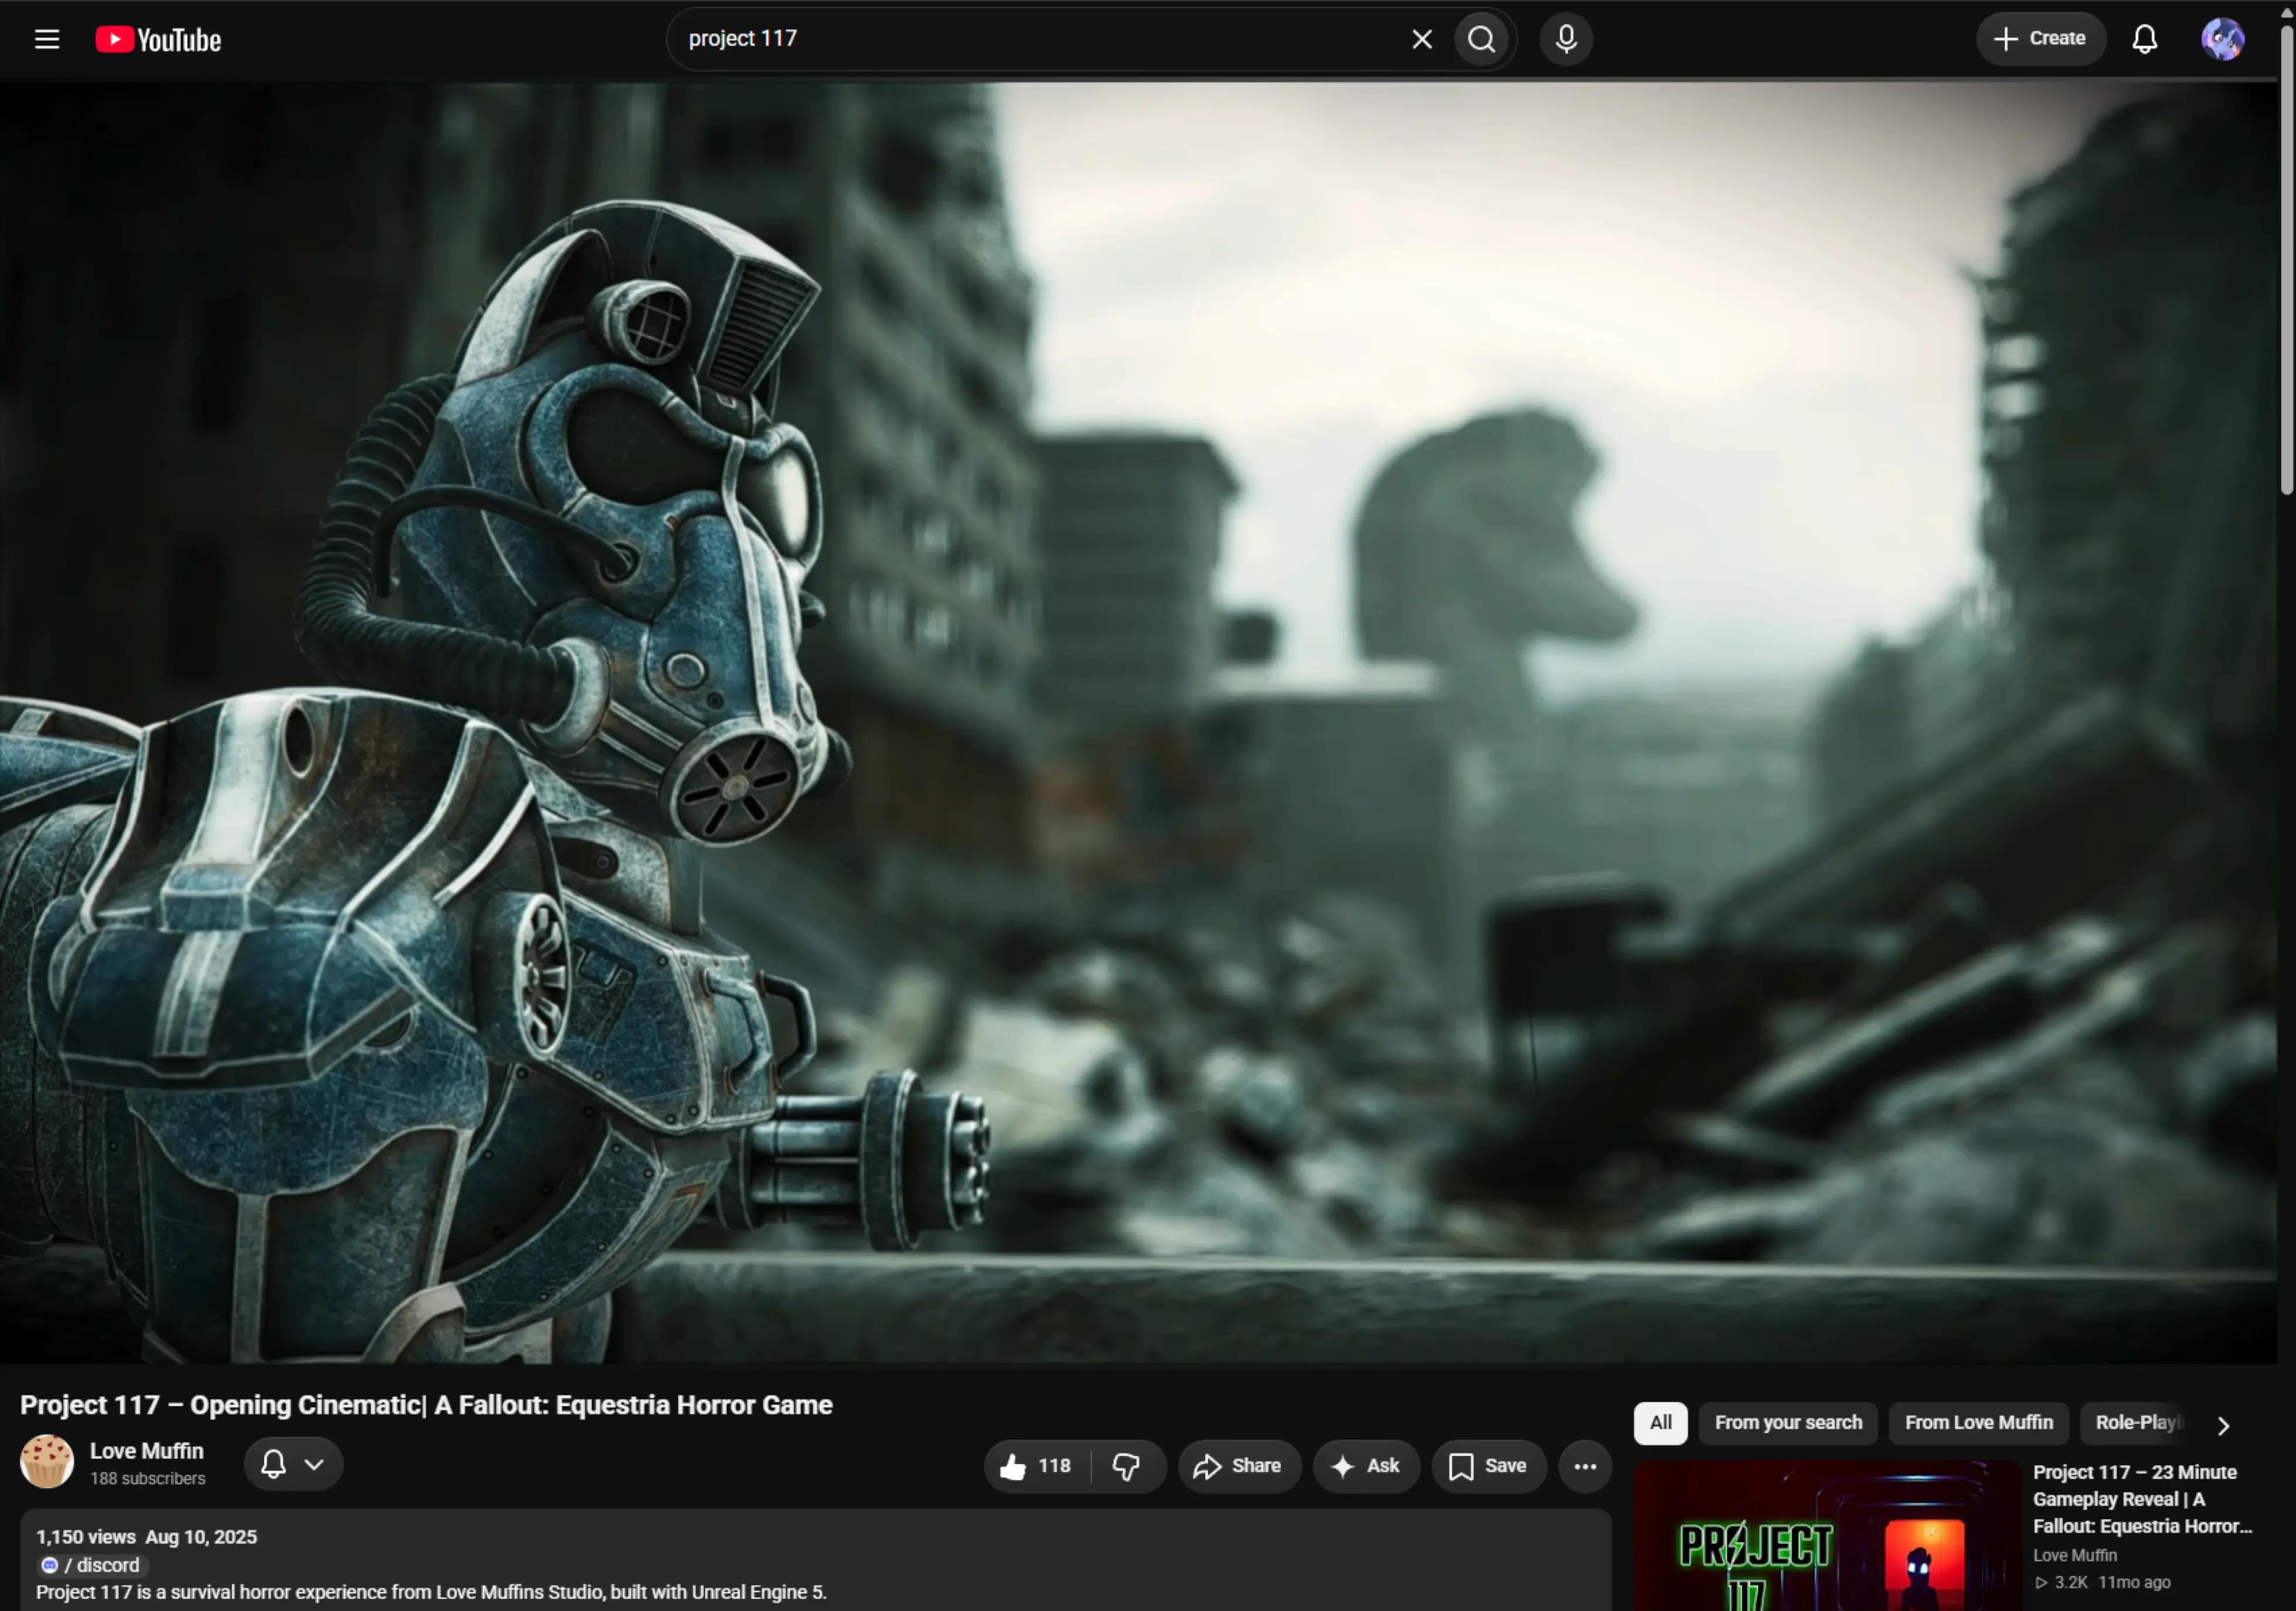Select the From your search chip
2296x1611 pixels.
(x=1788, y=1423)
